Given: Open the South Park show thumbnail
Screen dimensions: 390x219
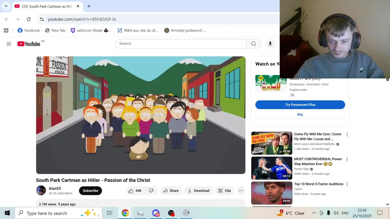Looking at the screenshot, I should (x=271, y=83).
